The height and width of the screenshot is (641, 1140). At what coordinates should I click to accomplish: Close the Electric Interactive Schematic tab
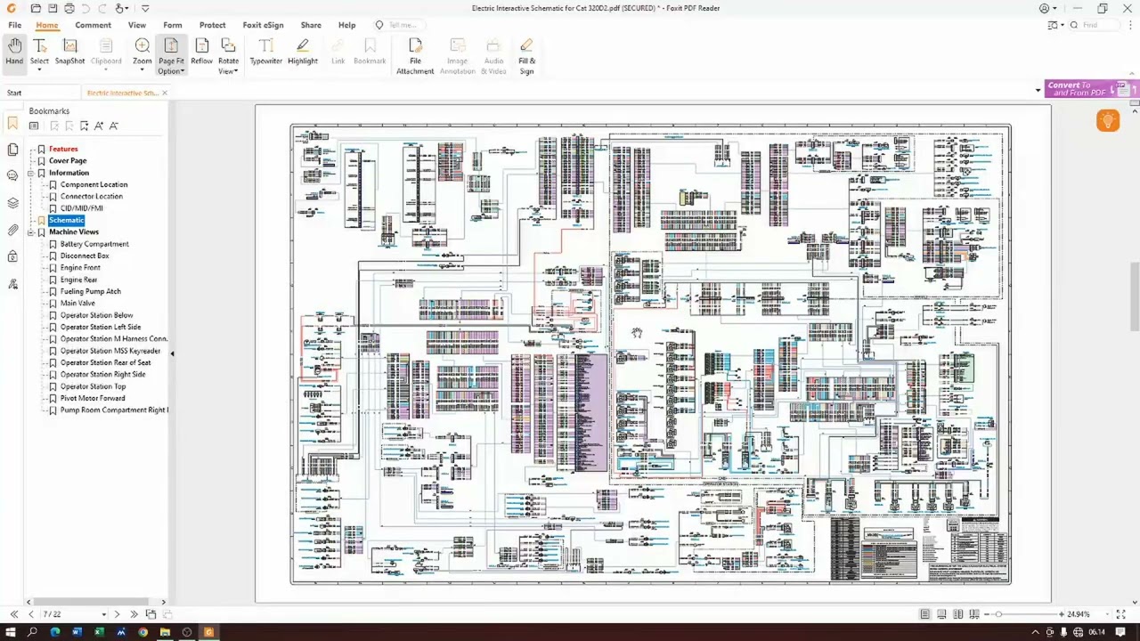(x=165, y=93)
